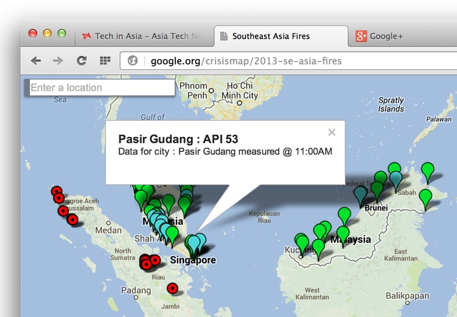
Task: Click the globe site info icon
Action: coord(133,60)
